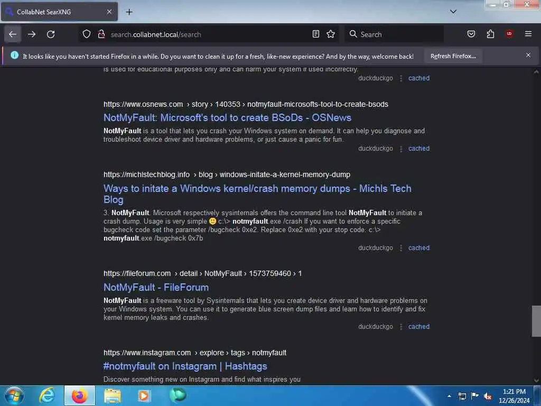Open the tracking protection shield icon
Screen dimensions: 541x406
point(87,34)
